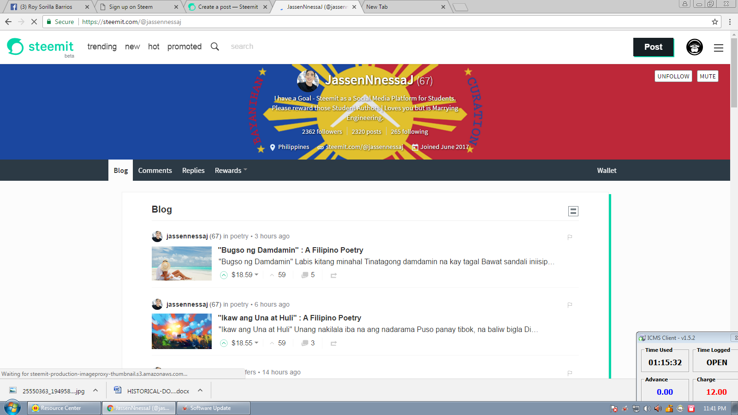
Task: Click the Post button
Action: pyautogui.click(x=653, y=47)
